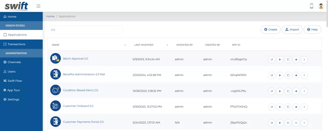Unfavorite Batch Approval 2.0 with star
Screen dimensions: 328x131
[296, 60]
